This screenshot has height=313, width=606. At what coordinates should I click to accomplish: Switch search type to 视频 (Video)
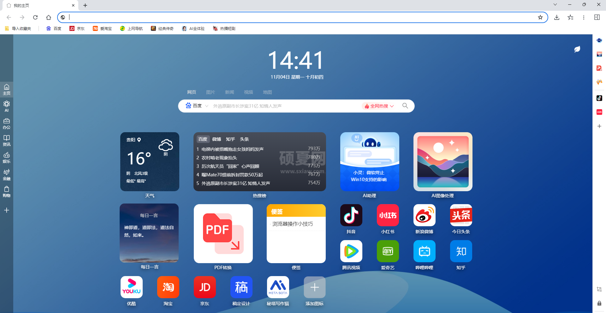click(x=248, y=92)
